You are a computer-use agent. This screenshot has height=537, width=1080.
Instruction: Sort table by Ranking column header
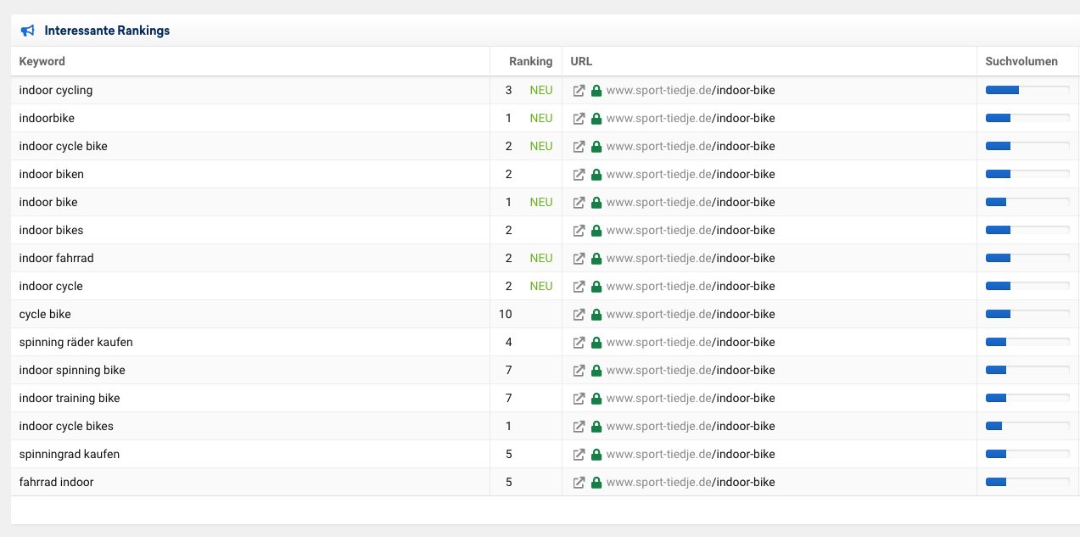pyautogui.click(x=530, y=61)
